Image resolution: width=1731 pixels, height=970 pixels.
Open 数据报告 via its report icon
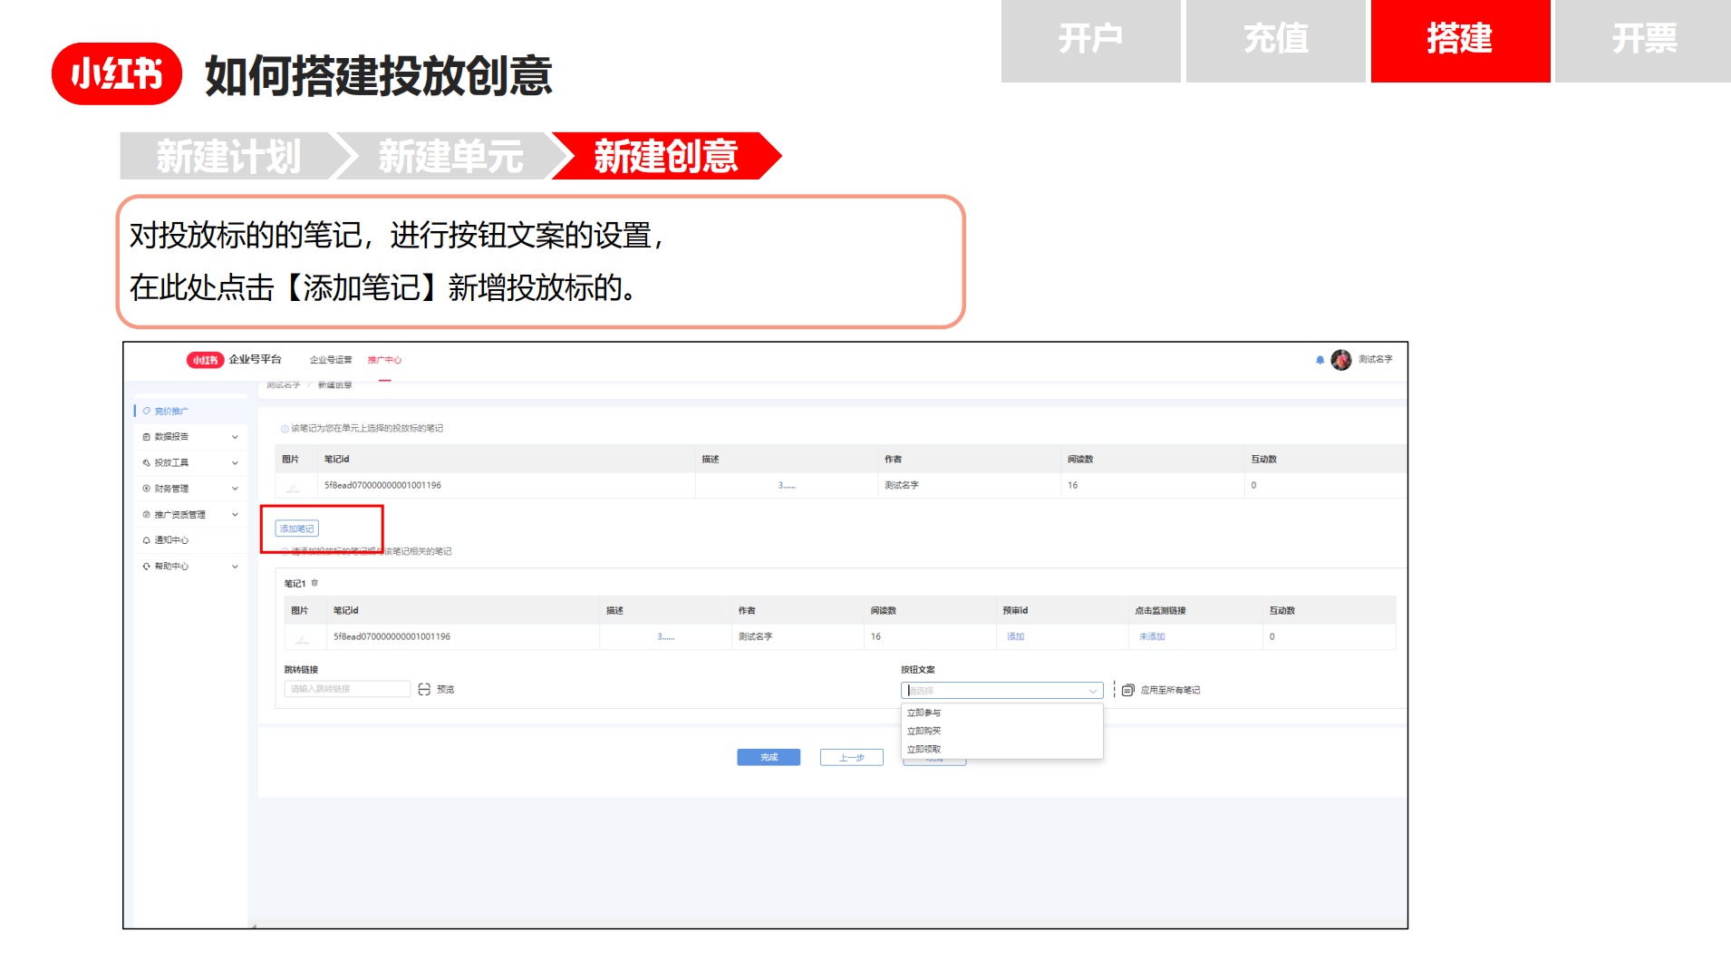coord(146,436)
